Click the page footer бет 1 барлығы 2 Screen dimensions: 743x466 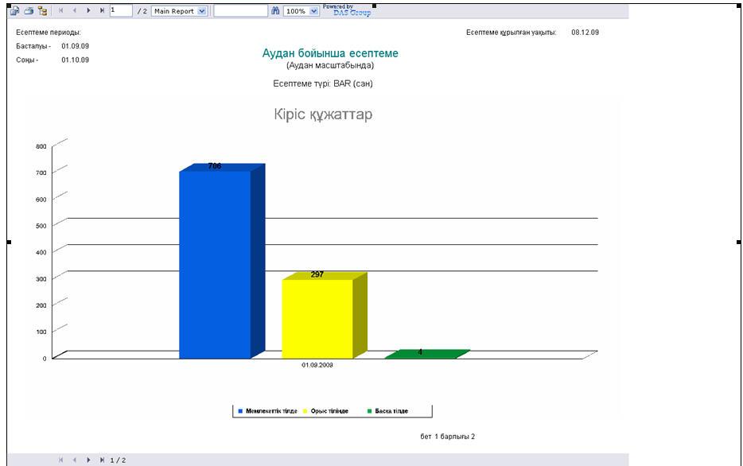(448, 437)
